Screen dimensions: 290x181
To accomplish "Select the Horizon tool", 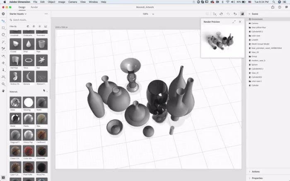I will click(3, 77).
